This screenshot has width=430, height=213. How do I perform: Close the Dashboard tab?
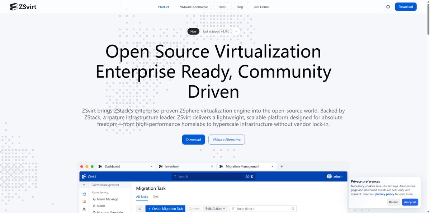click(151, 166)
